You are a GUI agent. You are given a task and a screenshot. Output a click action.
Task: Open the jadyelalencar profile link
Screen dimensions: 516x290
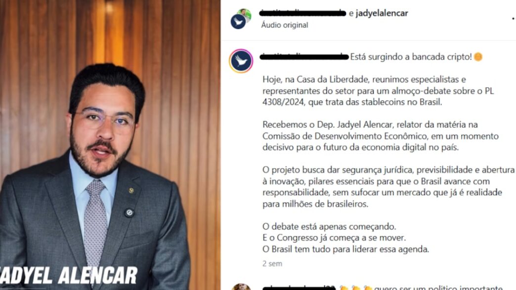(x=382, y=13)
